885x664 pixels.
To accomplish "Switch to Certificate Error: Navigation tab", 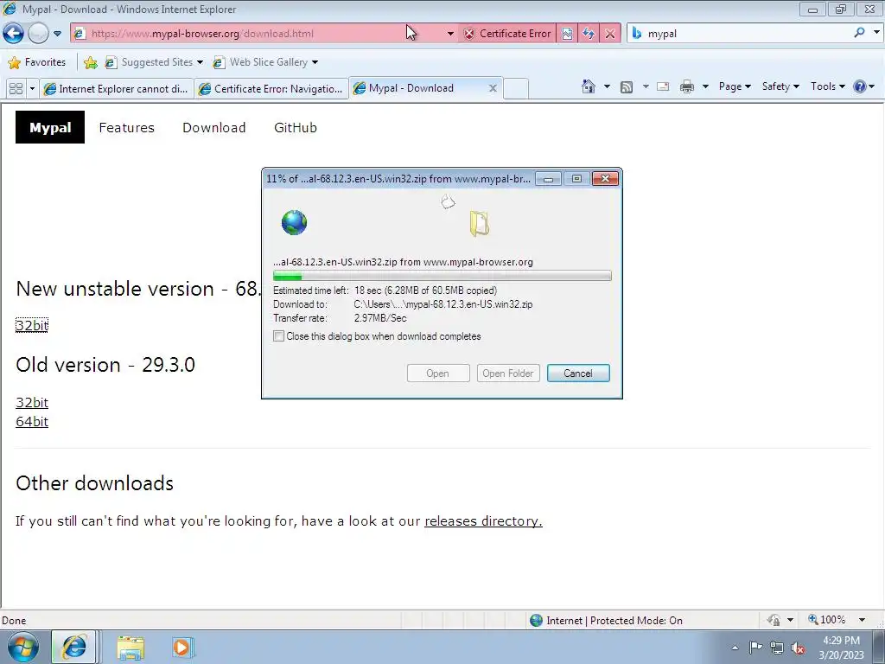I will pos(271,89).
